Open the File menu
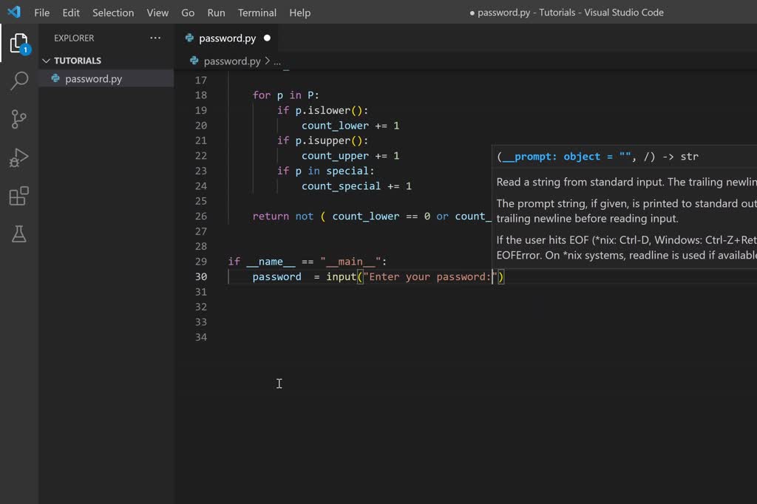The height and width of the screenshot is (504, 757). (x=42, y=13)
